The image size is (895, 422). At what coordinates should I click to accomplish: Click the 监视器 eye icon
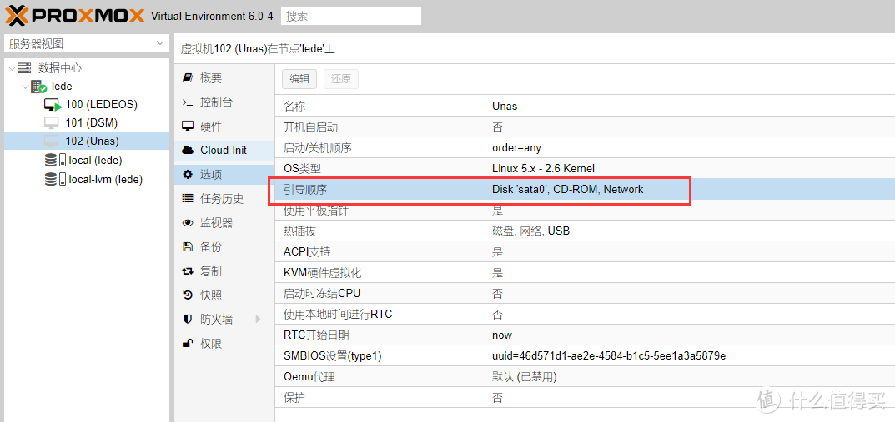188,223
